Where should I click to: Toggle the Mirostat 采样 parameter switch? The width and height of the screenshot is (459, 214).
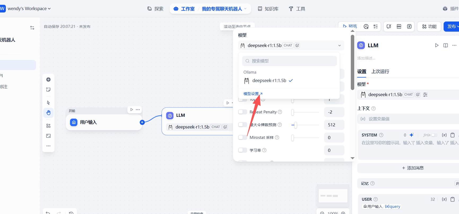[243, 138]
